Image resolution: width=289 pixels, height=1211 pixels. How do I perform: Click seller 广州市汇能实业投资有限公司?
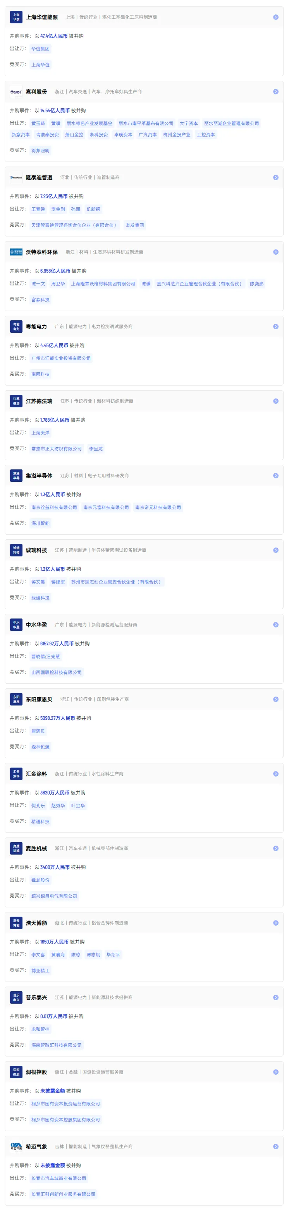pos(61,358)
